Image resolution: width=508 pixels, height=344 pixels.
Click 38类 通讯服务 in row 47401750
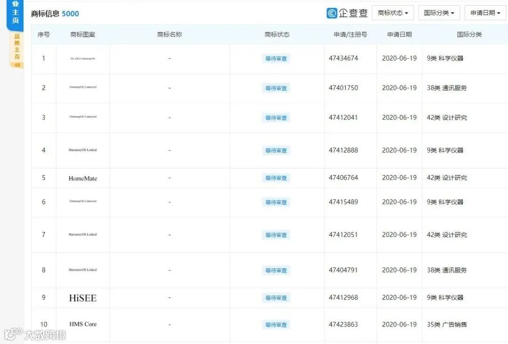point(447,88)
